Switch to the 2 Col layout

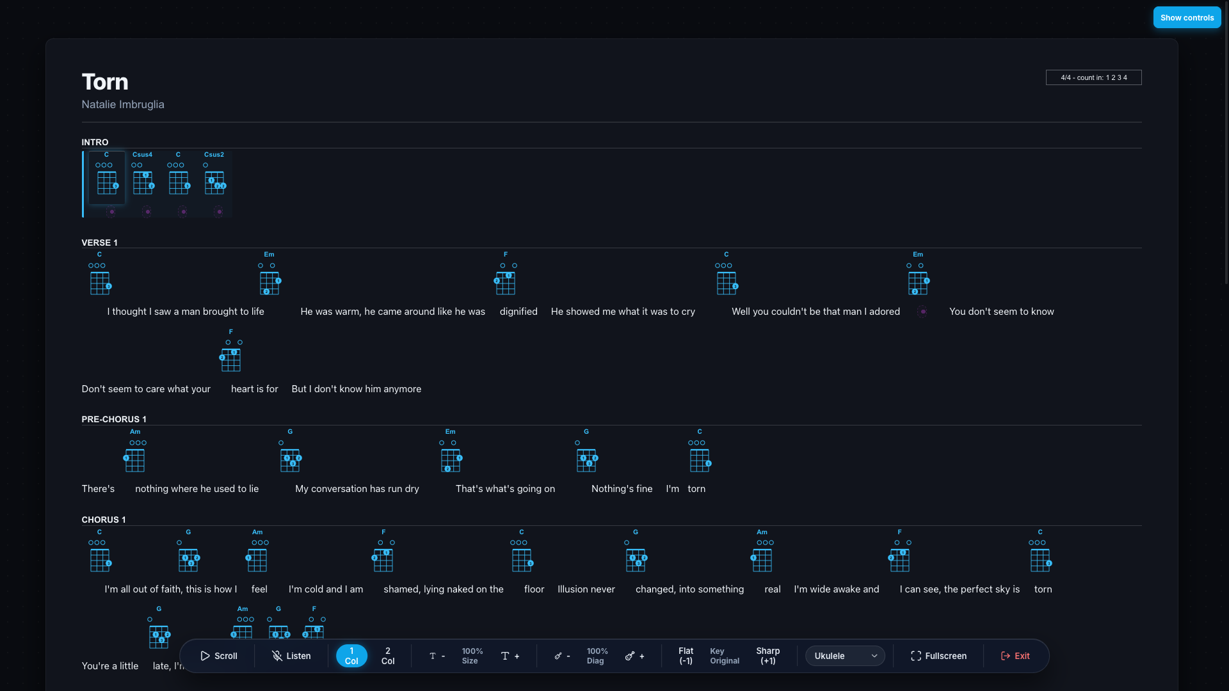[x=388, y=656]
